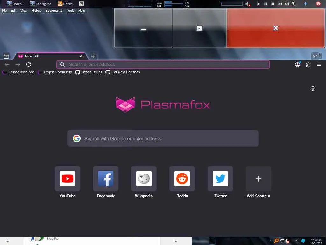326x245 pixels.
Task: Open the Report Issues bookmark
Action: 89,72
